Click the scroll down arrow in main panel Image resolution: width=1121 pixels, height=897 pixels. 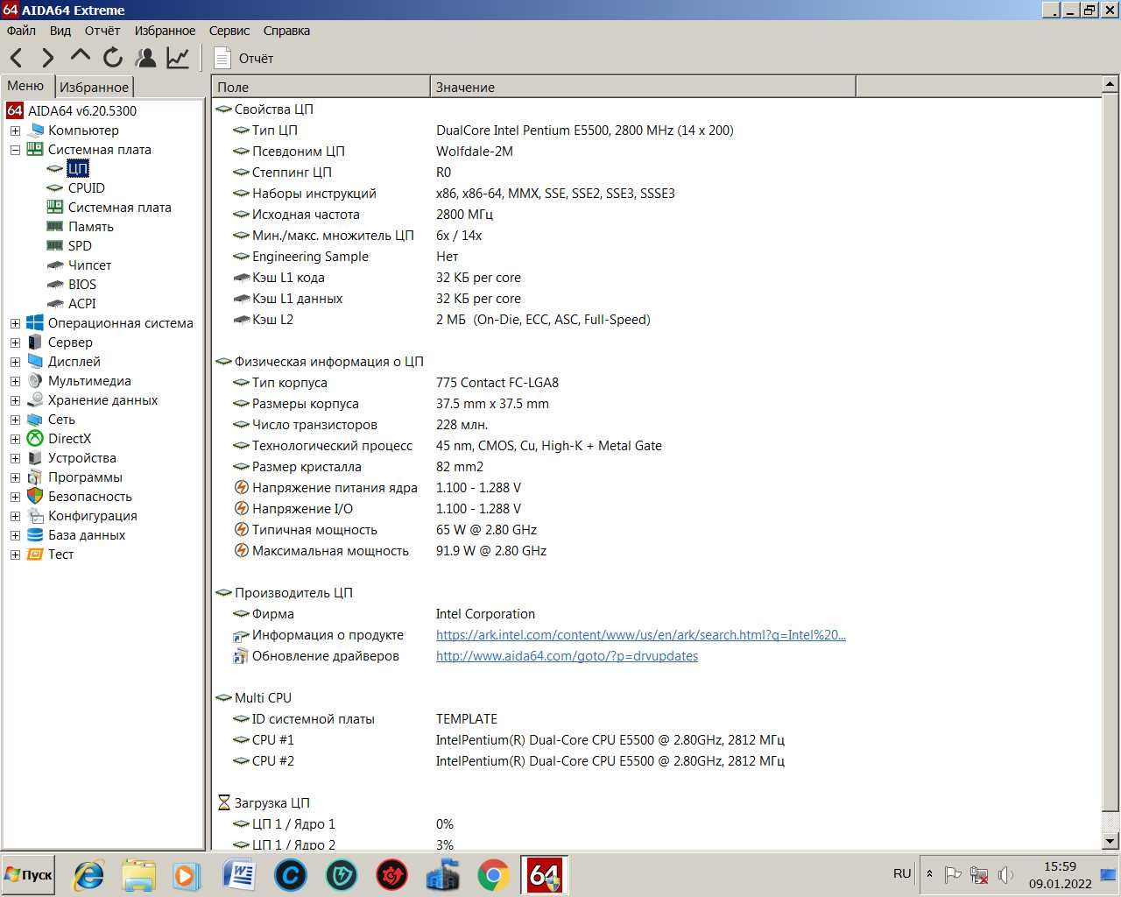(x=1110, y=841)
